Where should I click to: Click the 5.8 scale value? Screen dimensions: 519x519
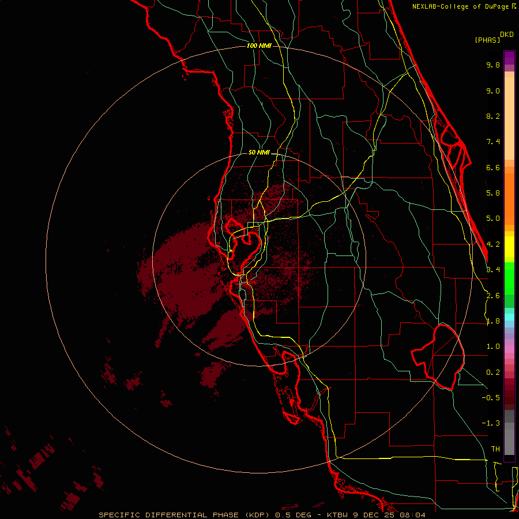tap(493, 193)
